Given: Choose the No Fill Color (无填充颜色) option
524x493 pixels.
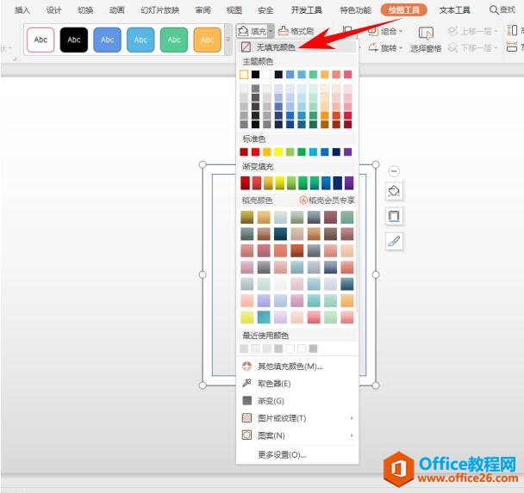Looking at the screenshot, I should 296,47.
